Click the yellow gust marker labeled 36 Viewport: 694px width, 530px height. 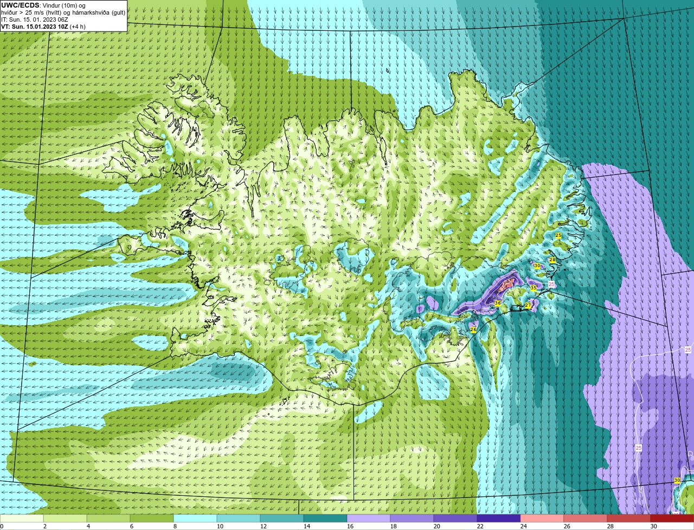[x=498, y=303]
